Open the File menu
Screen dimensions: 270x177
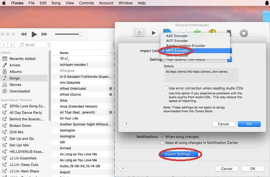coord(31,3)
